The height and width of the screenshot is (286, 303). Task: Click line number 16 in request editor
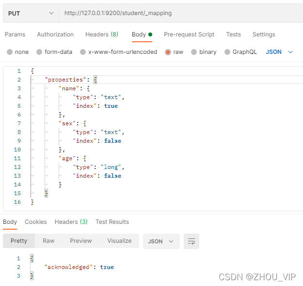tap(17, 202)
